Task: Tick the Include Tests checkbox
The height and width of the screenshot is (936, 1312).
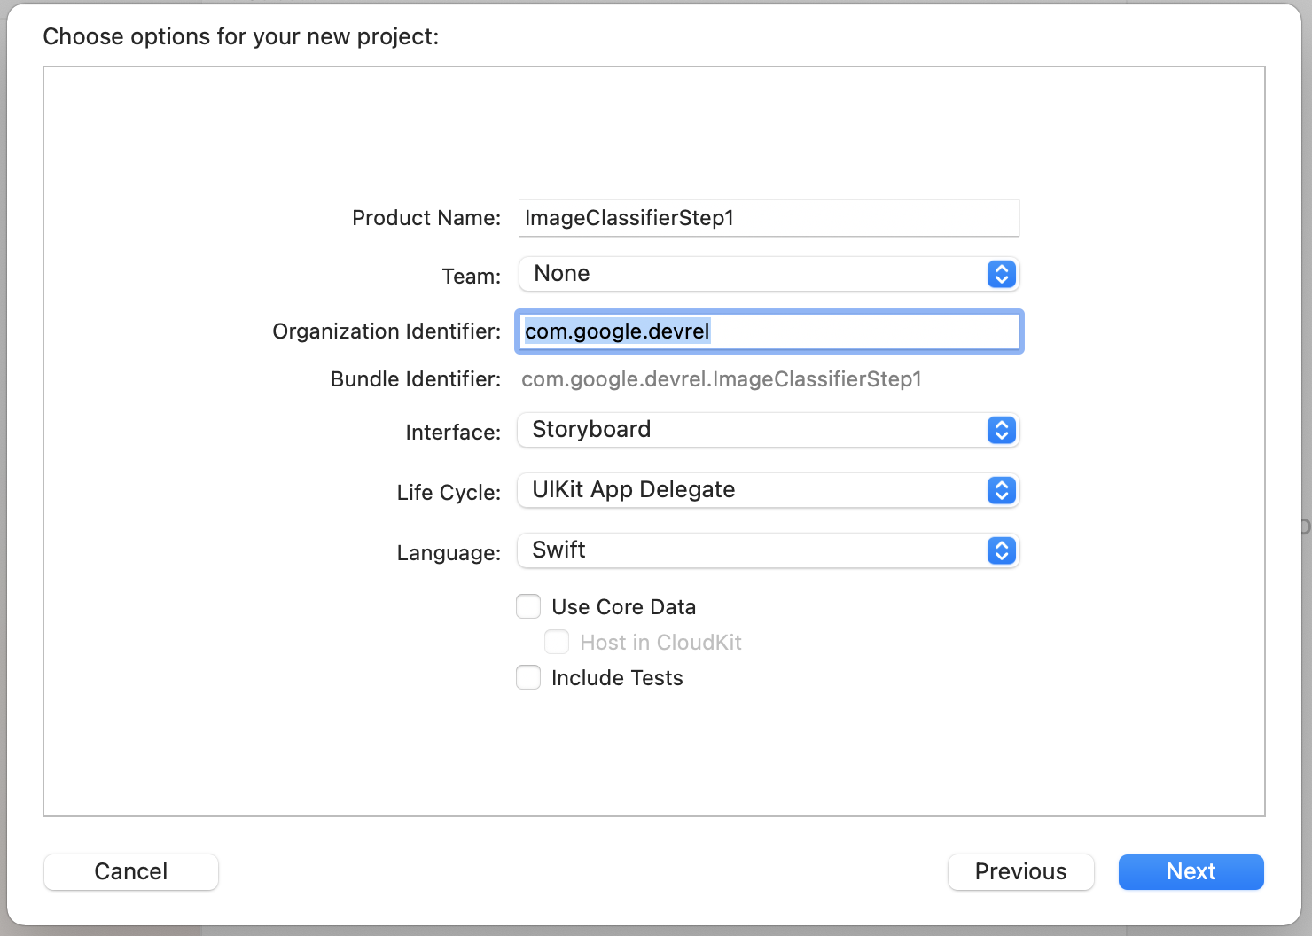Action: click(528, 677)
